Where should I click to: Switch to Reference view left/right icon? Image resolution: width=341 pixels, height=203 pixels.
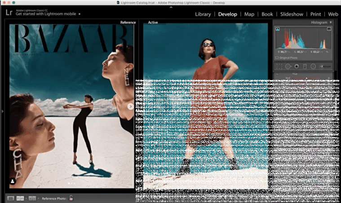click(20, 198)
